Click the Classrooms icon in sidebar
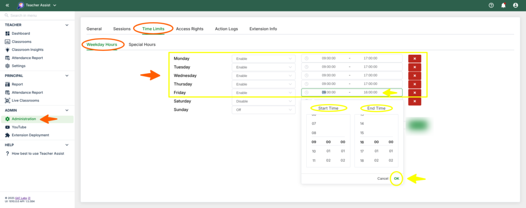The height and width of the screenshot is (208, 526). point(7,42)
